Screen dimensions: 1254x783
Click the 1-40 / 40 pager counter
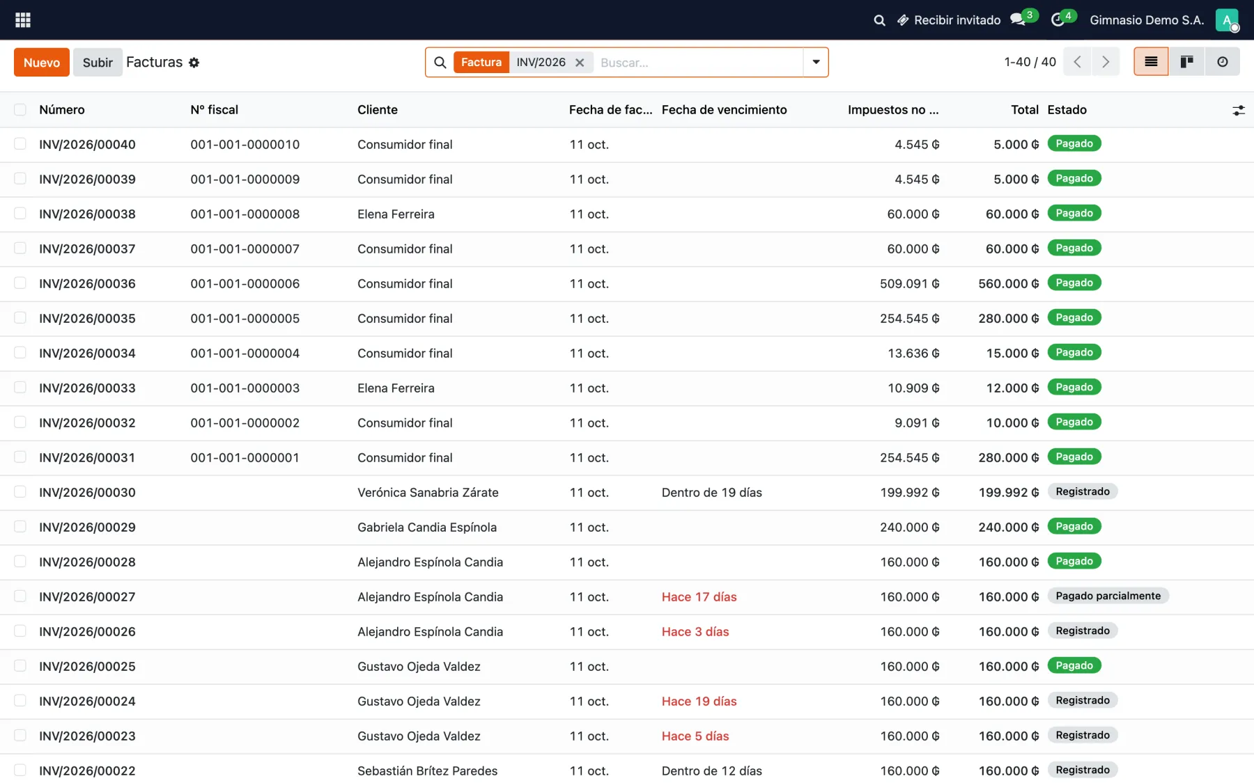(x=1030, y=62)
